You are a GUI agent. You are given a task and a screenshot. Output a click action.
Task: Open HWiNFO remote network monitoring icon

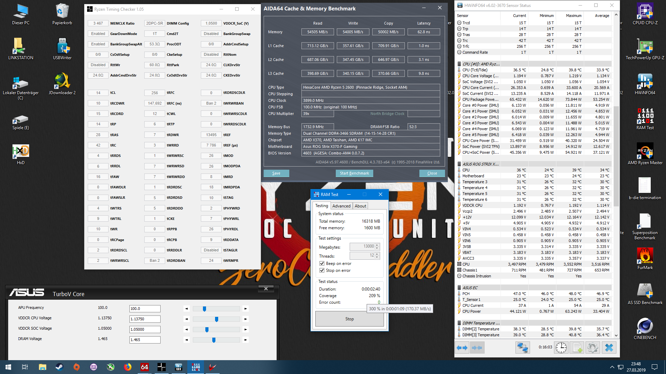[x=522, y=348]
